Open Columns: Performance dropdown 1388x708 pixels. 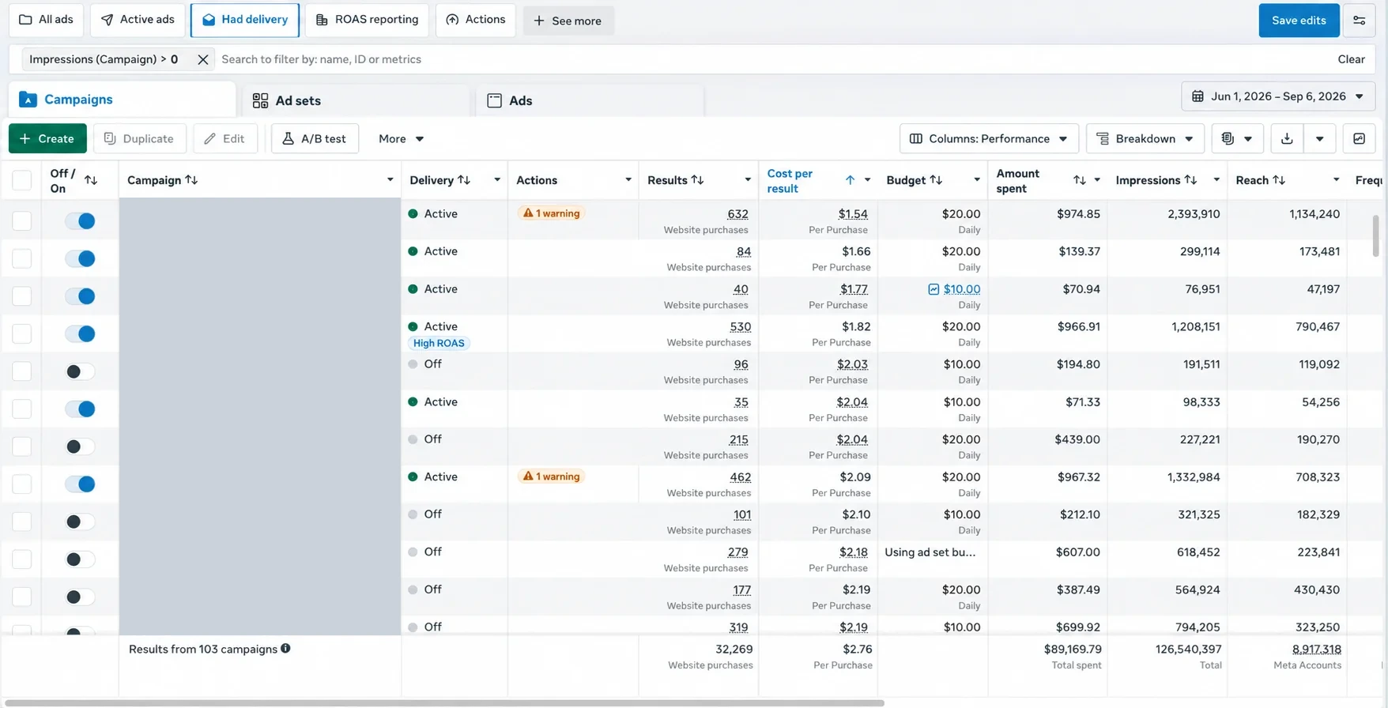[989, 138]
